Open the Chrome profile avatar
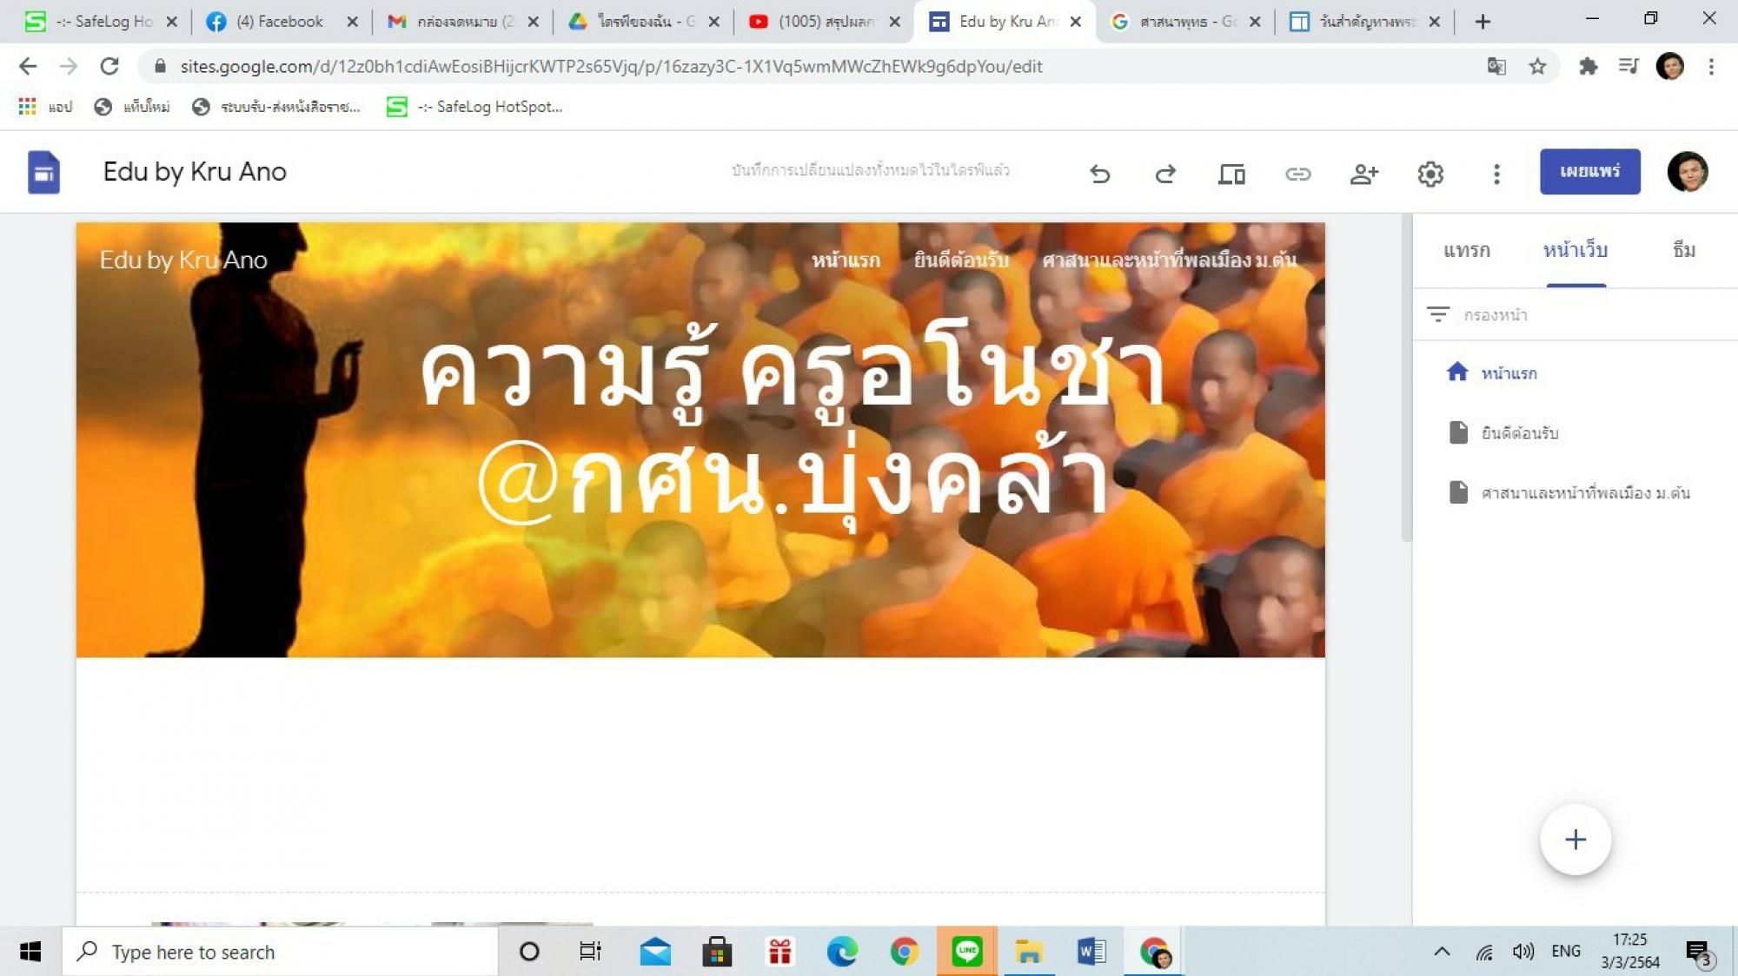Screen dimensions: 1738x976 tap(1669, 66)
